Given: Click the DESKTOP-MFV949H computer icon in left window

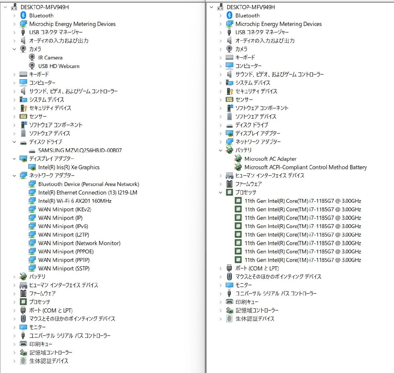Looking at the screenshot, I should pos(14,7).
